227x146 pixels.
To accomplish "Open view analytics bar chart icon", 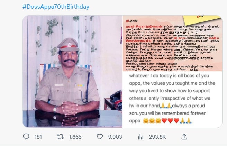I will coord(140,137).
